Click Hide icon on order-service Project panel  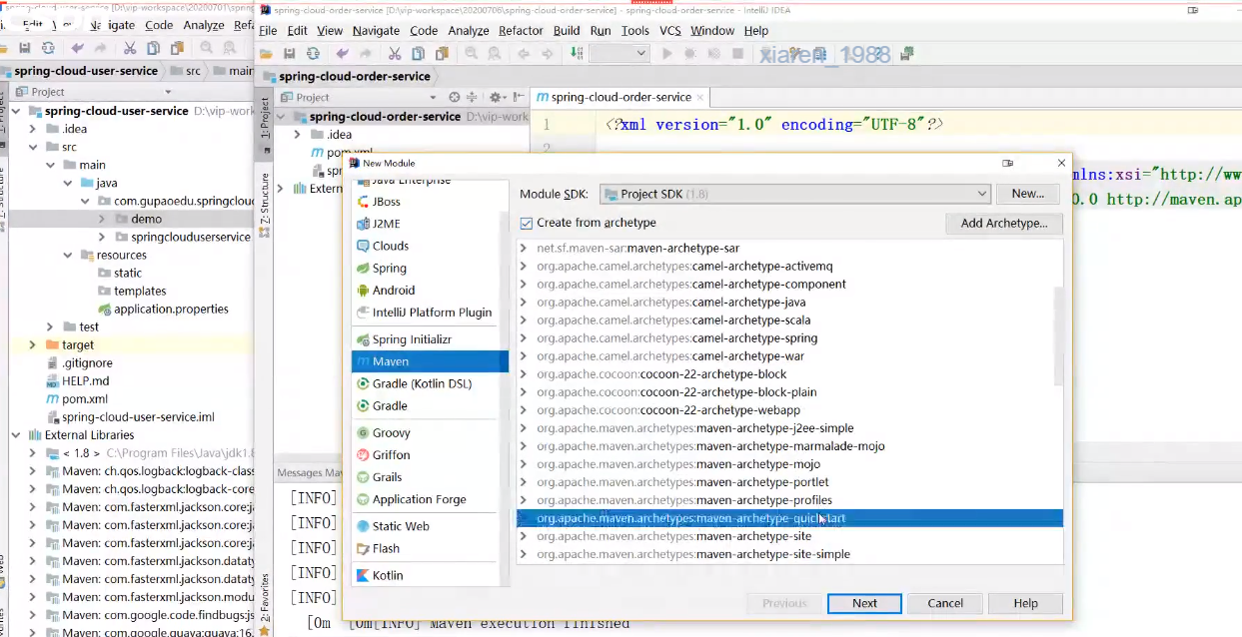pyautogui.click(x=518, y=97)
